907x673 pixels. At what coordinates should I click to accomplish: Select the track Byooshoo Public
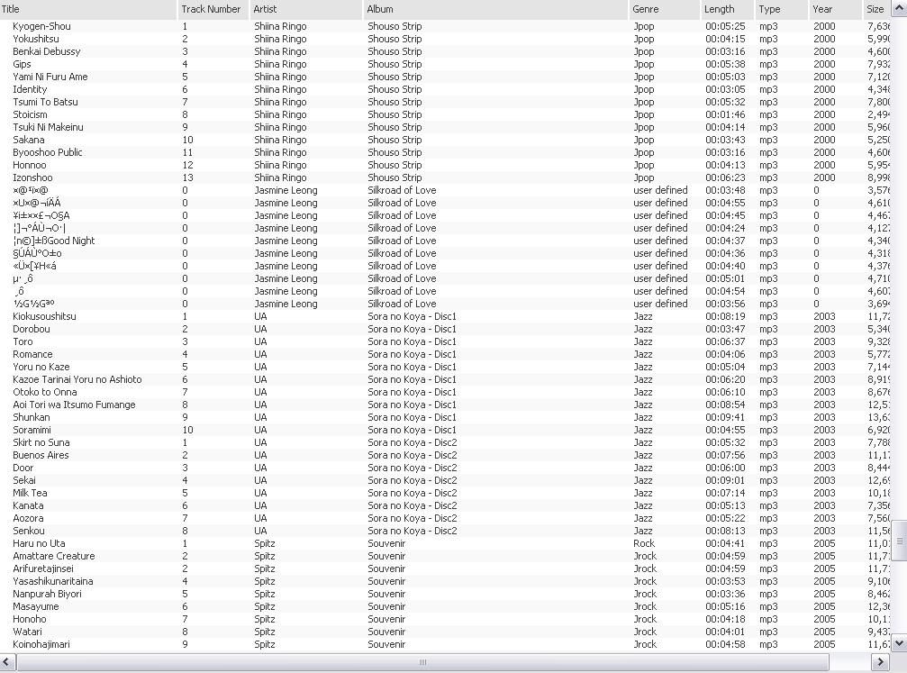(x=48, y=152)
